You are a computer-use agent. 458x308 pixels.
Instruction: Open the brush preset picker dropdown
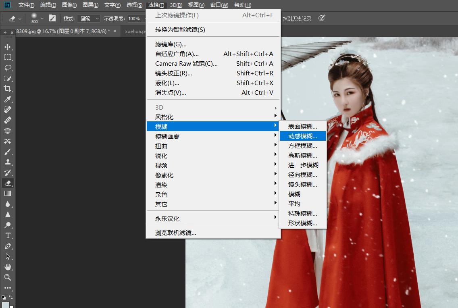(42, 19)
